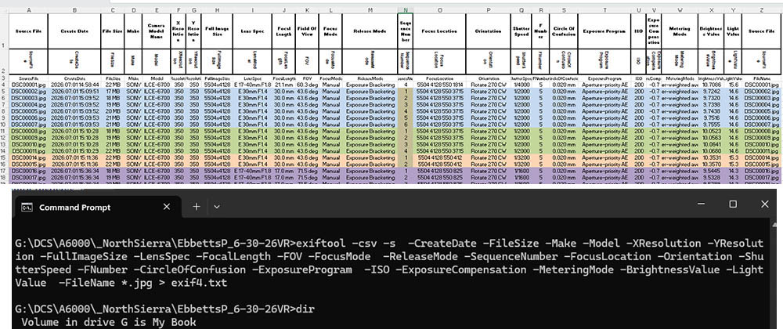The height and width of the screenshot is (329, 783).
Task: Close the Command Prompt window
Action: pyautogui.click(x=764, y=204)
